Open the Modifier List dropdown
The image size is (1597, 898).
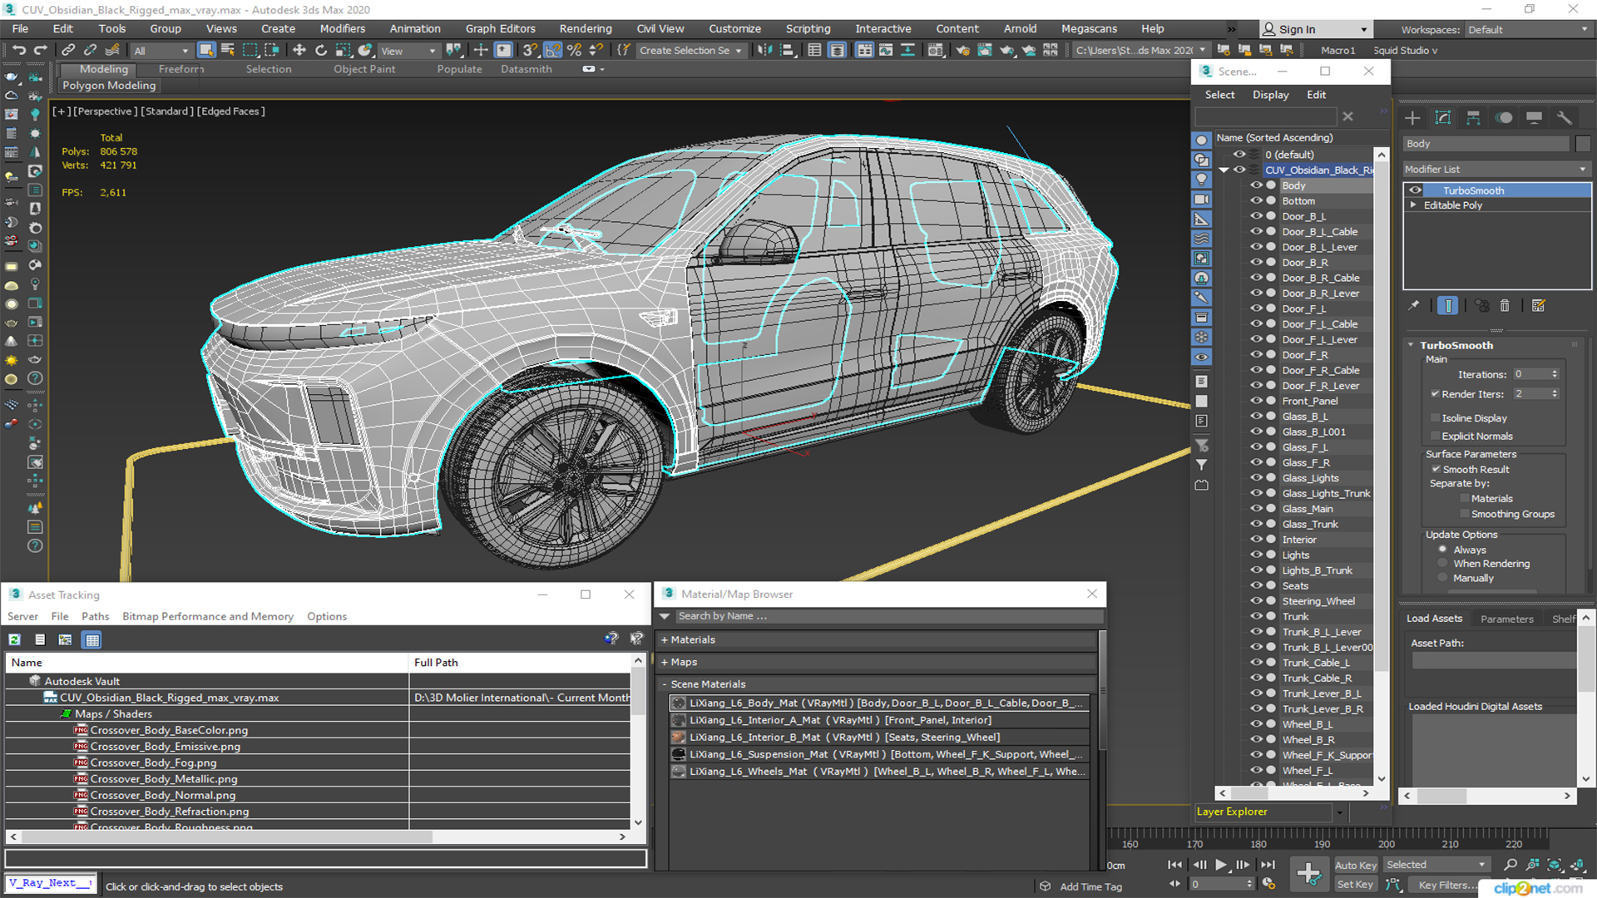(x=1496, y=169)
